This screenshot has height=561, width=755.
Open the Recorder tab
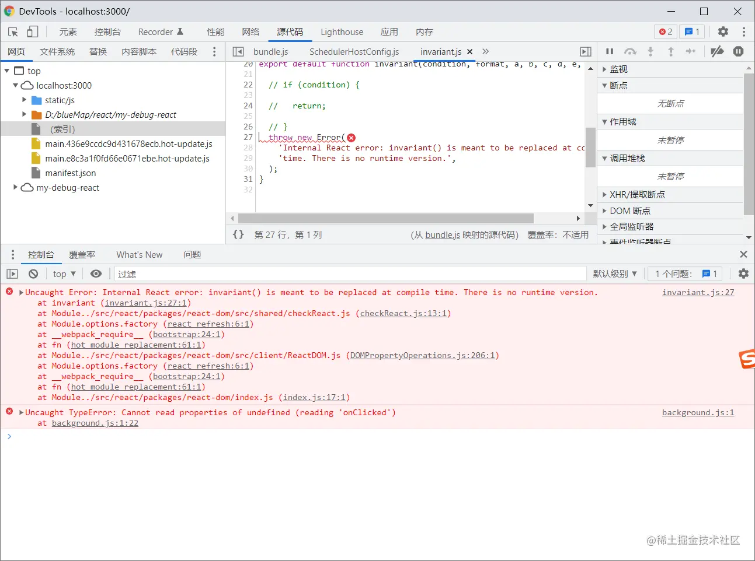pos(161,32)
